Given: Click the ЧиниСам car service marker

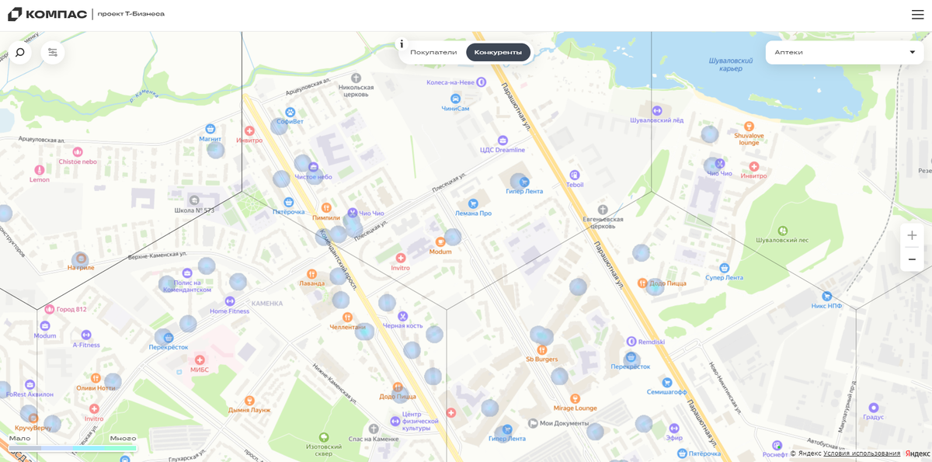Looking at the screenshot, I should click(x=455, y=99).
